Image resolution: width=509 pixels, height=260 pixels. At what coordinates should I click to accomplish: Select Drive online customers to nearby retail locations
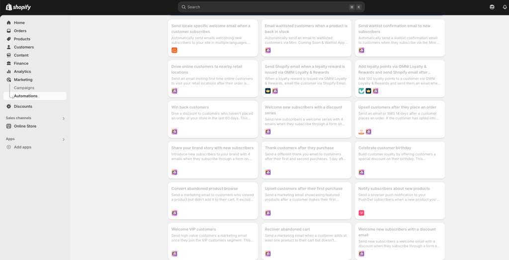point(213,78)
